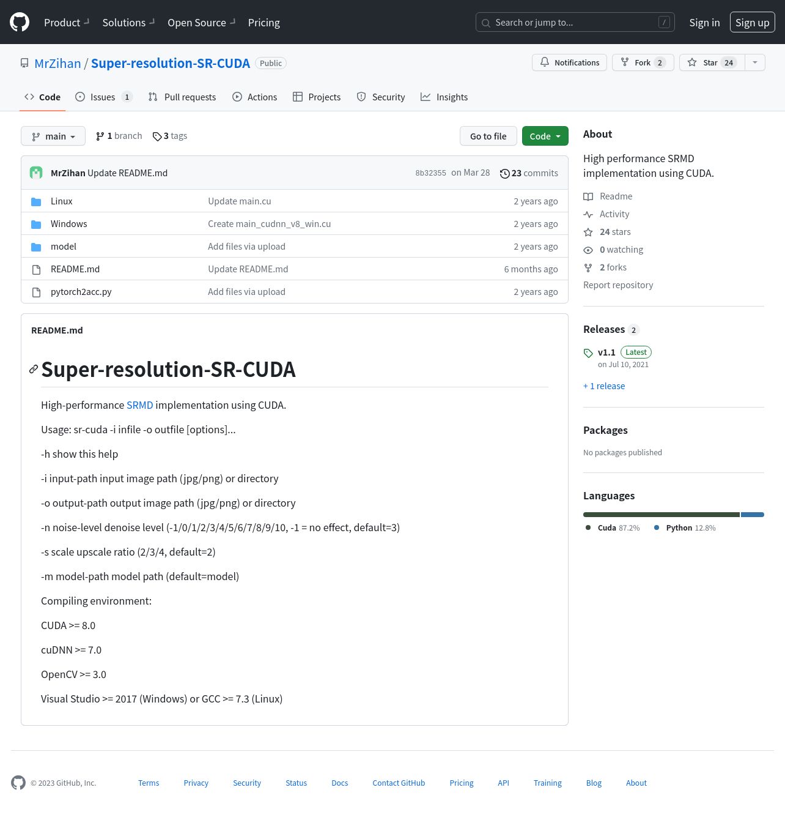Click the footer GitHub logo
This screenshot has width=785, height=820.
(18, 783)
